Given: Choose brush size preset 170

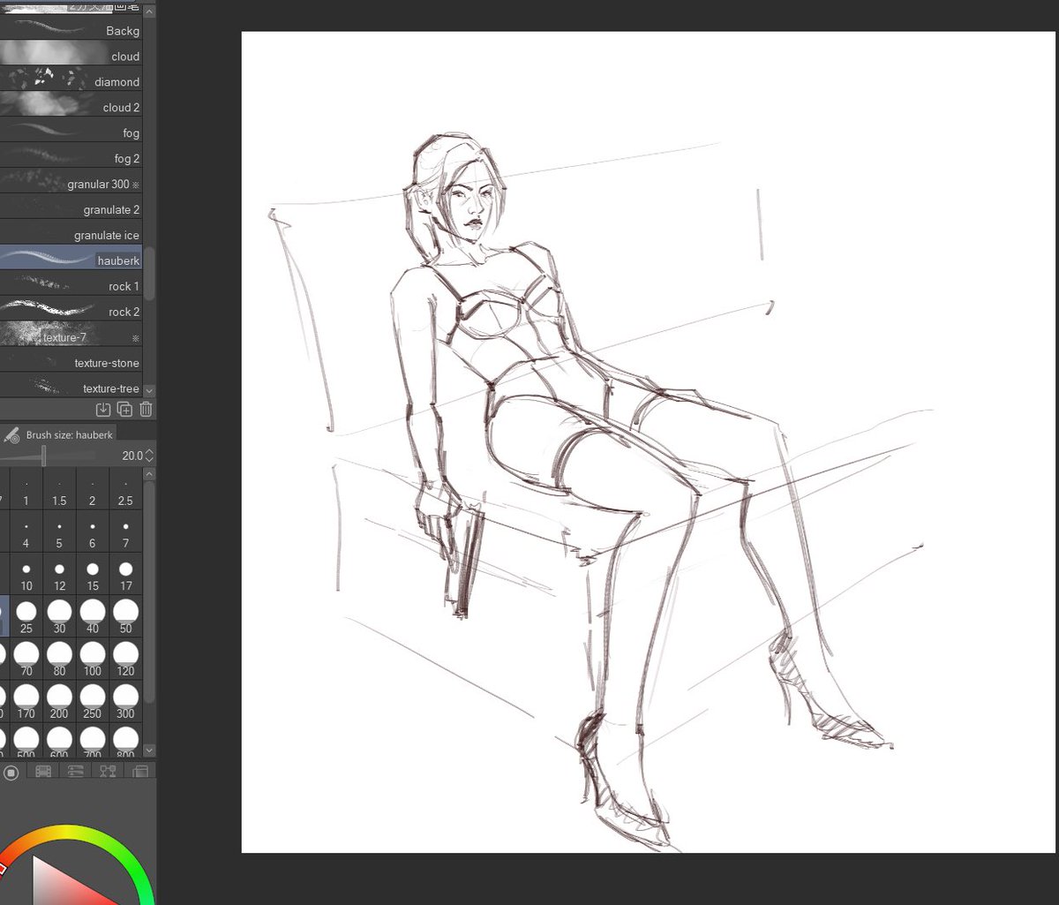Looking at the screenshot, I should (x=26, y=703).
